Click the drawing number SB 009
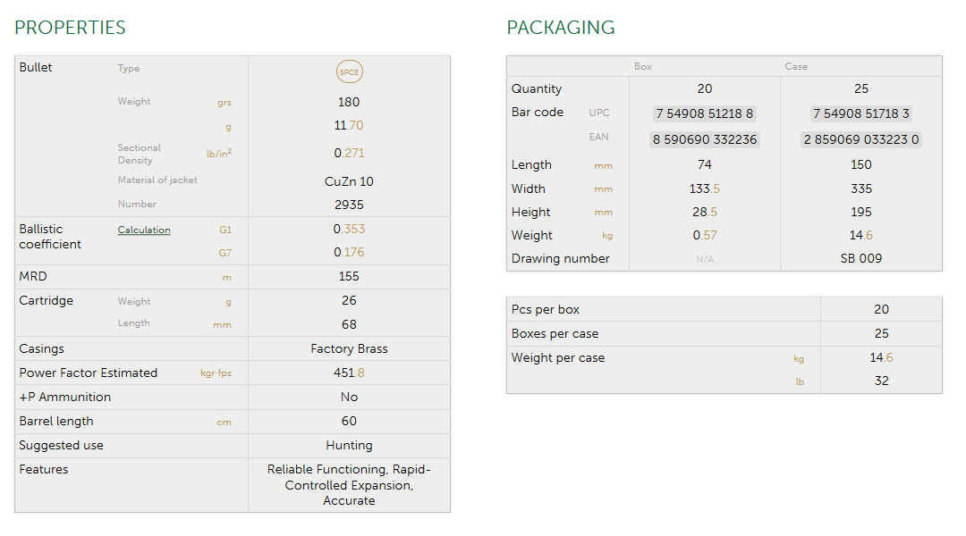 click(861, 258)
